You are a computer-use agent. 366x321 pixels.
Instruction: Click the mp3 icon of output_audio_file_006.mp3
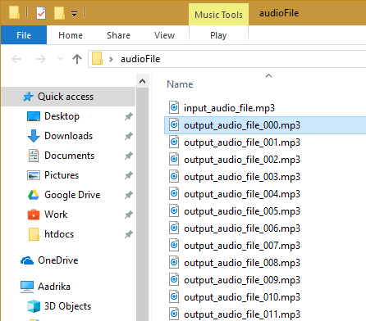tap(174, 228)
